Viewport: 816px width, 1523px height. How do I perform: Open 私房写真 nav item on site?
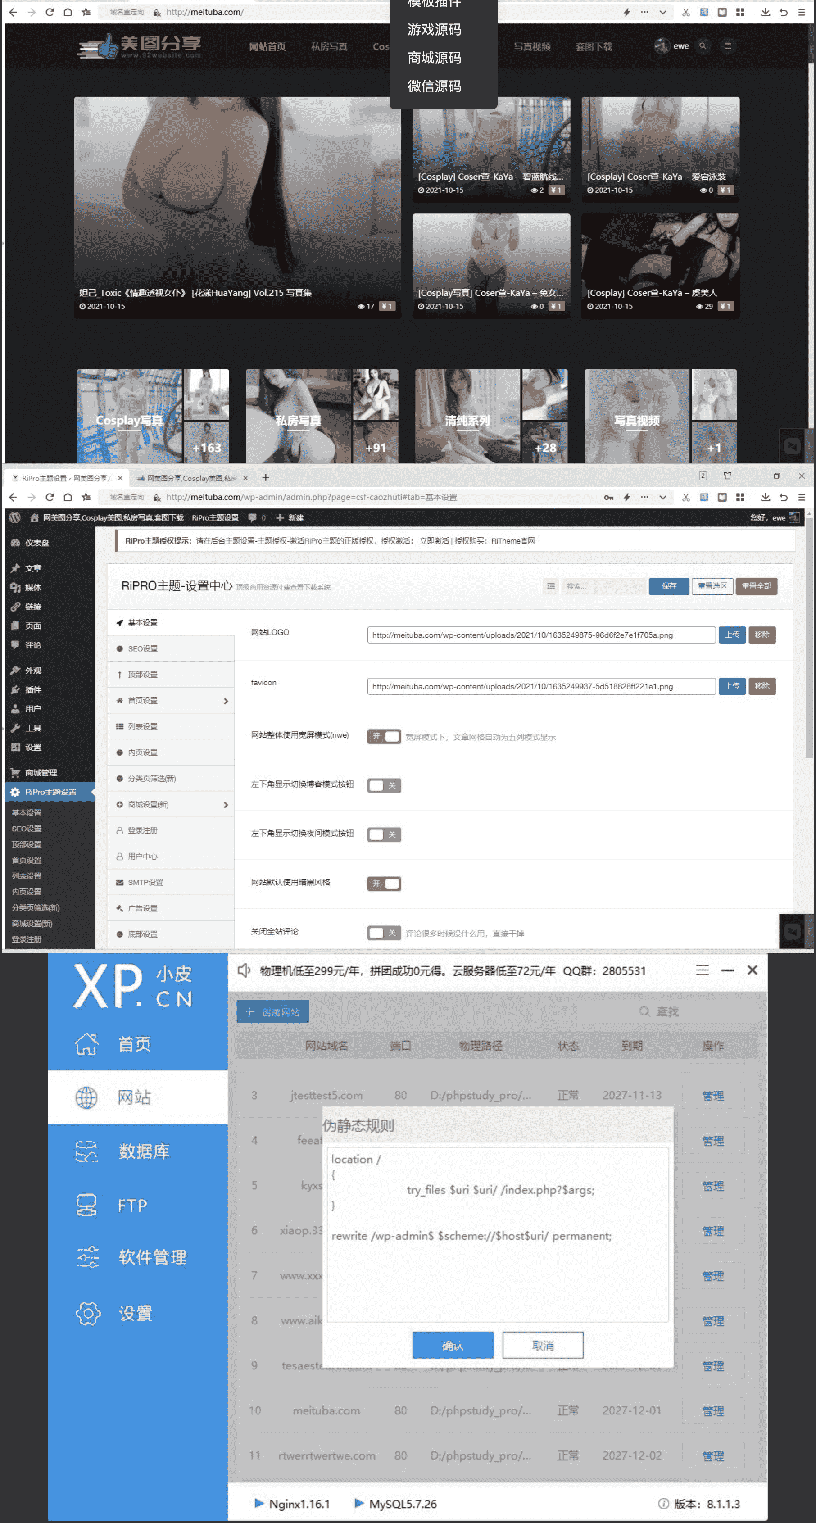click(x=329, y=47)
